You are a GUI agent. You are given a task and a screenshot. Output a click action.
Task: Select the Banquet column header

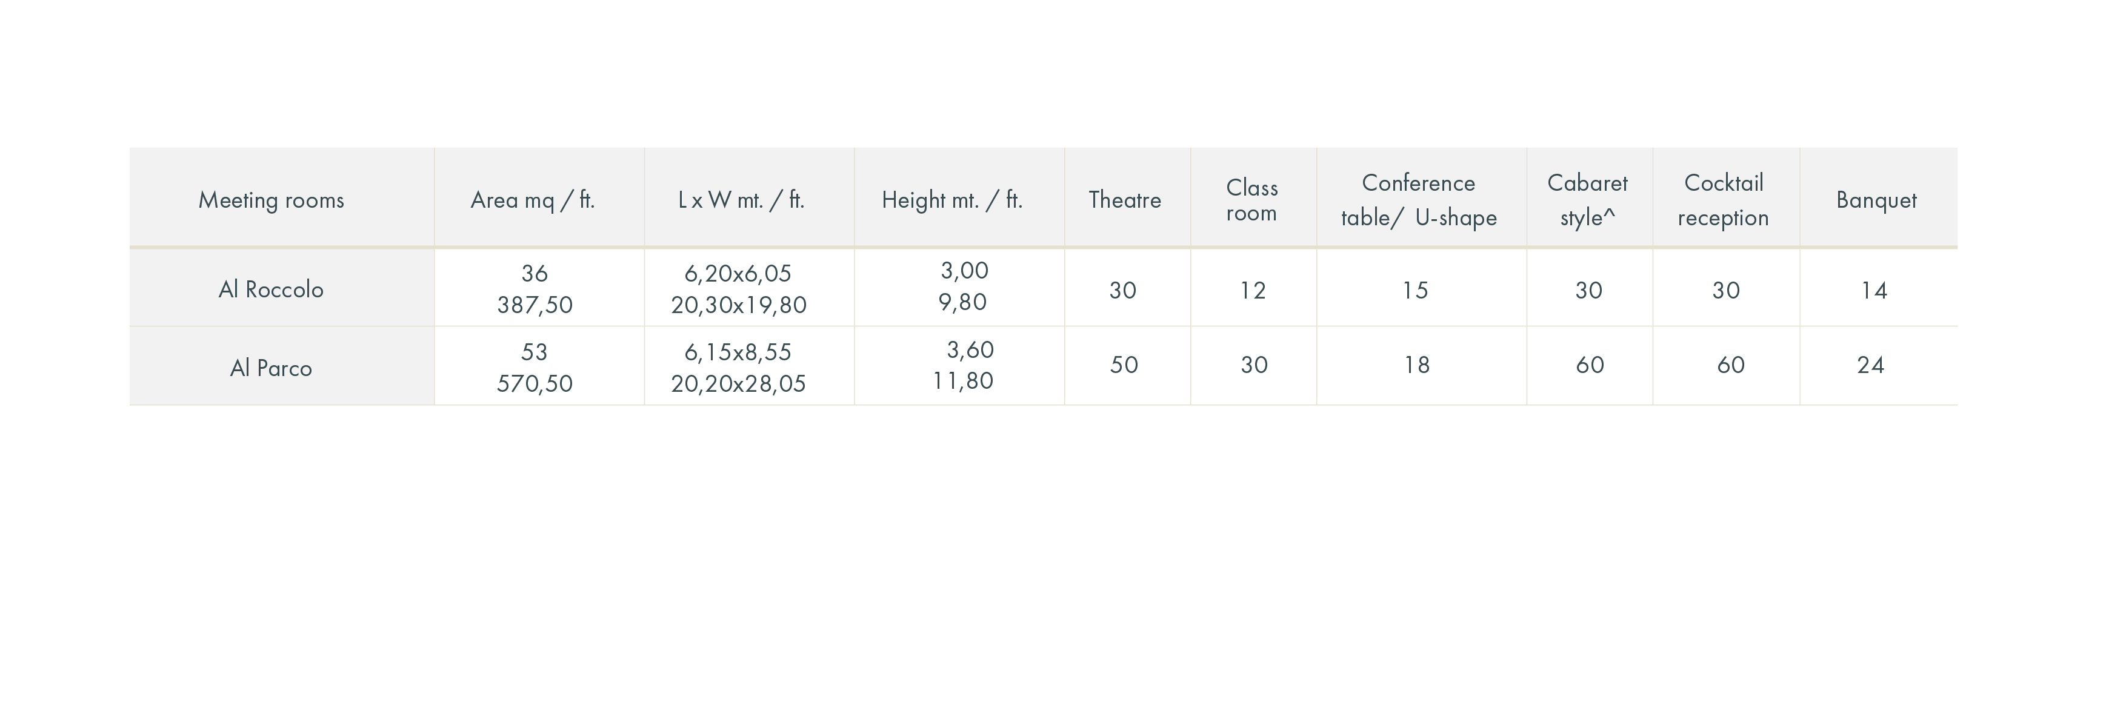pyautogui.click(x=1876, y=200)
